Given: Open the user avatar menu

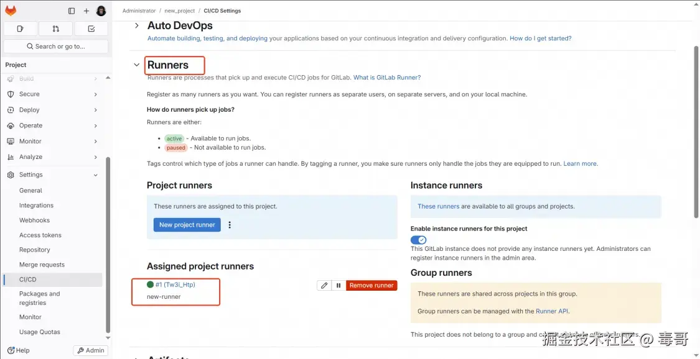Looking at the screenshot, I should 101,11.
